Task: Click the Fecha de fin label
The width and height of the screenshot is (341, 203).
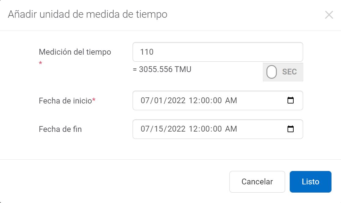Action: coord(60,129)
